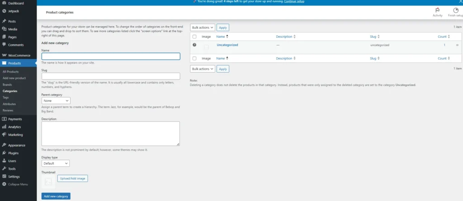This screenshot has height=201, width=463.
Task: Sort by Slug in table header
Action: (x=375, y=37)
